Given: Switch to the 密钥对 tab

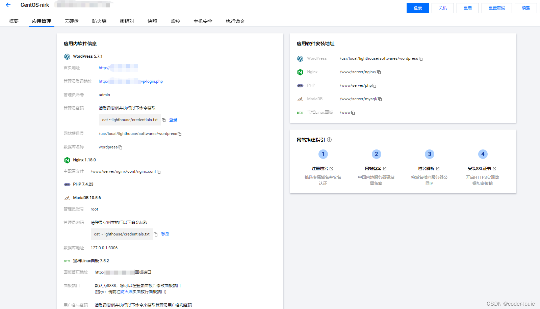Looking at the screenshot, I should coord(127,21).
